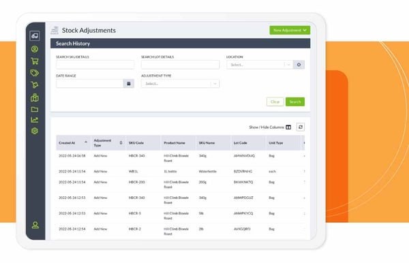Click the green Search button
The image size is (409, 263).
(x=295, y=102)
